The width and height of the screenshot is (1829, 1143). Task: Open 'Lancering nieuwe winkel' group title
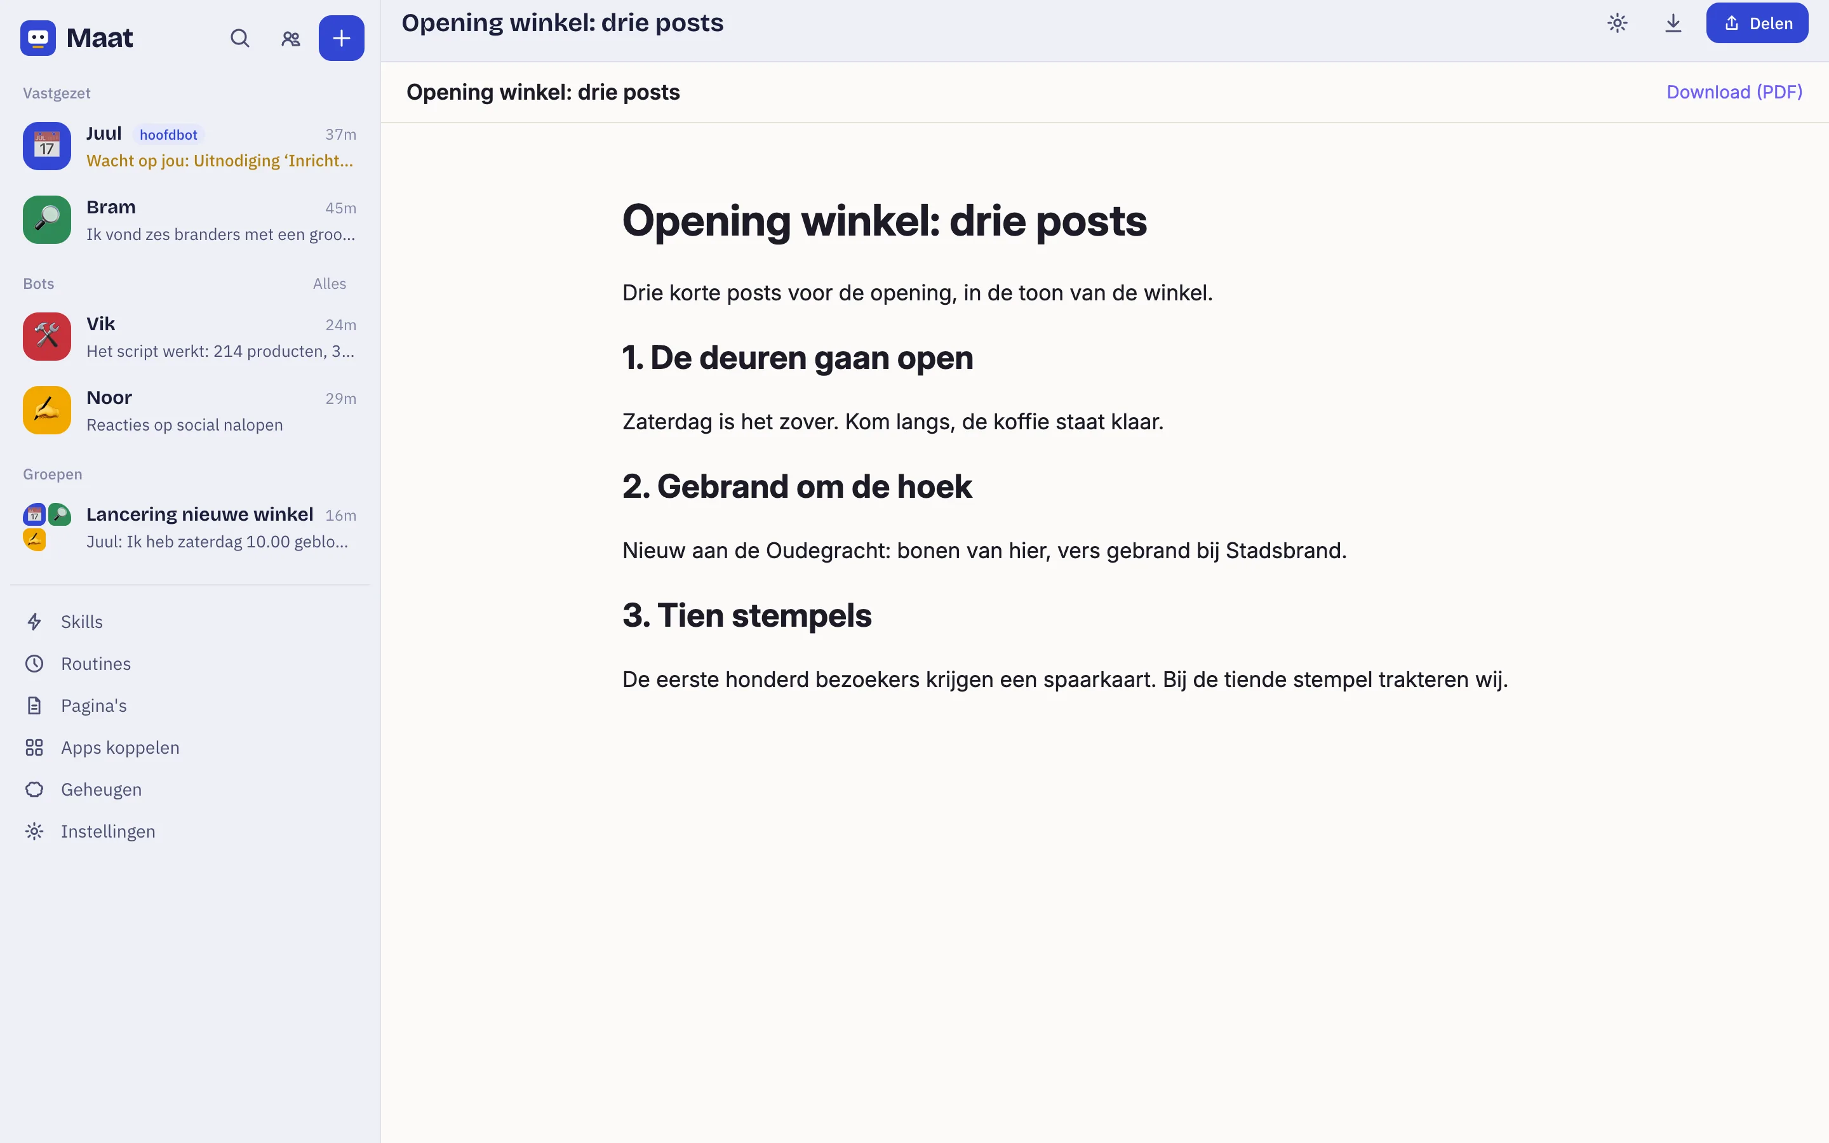tap(199, 514)
